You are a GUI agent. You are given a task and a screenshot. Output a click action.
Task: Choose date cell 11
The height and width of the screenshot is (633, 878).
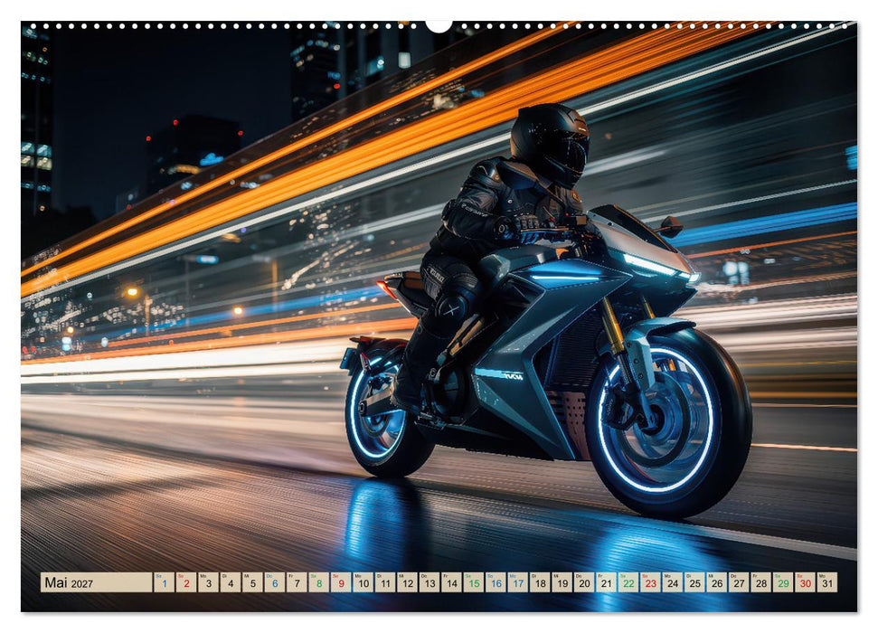385,582
